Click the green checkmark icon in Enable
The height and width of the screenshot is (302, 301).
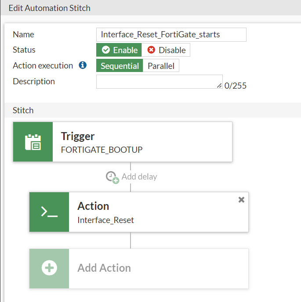tap(106, 50)
